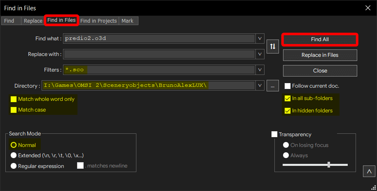Uncheck In all sub-folders option
This screenshot has height=191, width=377.
tap(288, 98)
